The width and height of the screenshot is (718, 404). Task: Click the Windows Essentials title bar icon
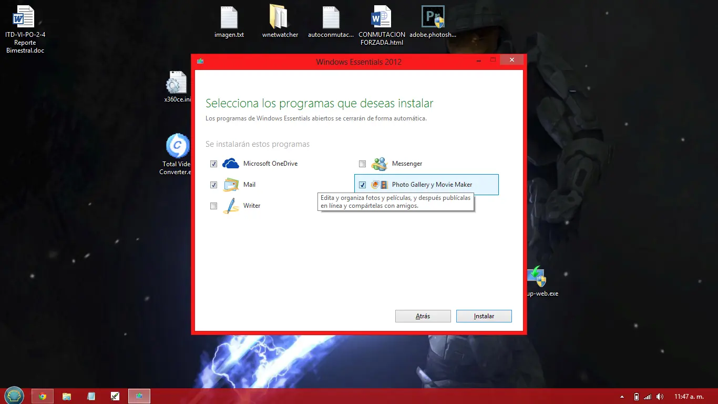[x=200, y=62]
